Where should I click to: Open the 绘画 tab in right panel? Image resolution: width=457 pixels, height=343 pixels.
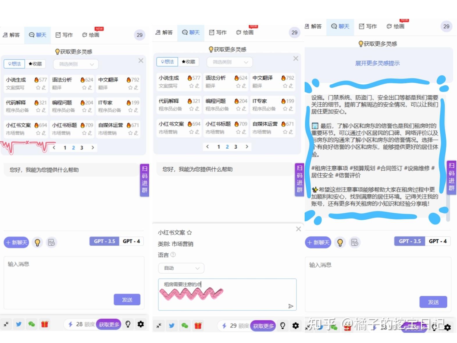(395, 26)
